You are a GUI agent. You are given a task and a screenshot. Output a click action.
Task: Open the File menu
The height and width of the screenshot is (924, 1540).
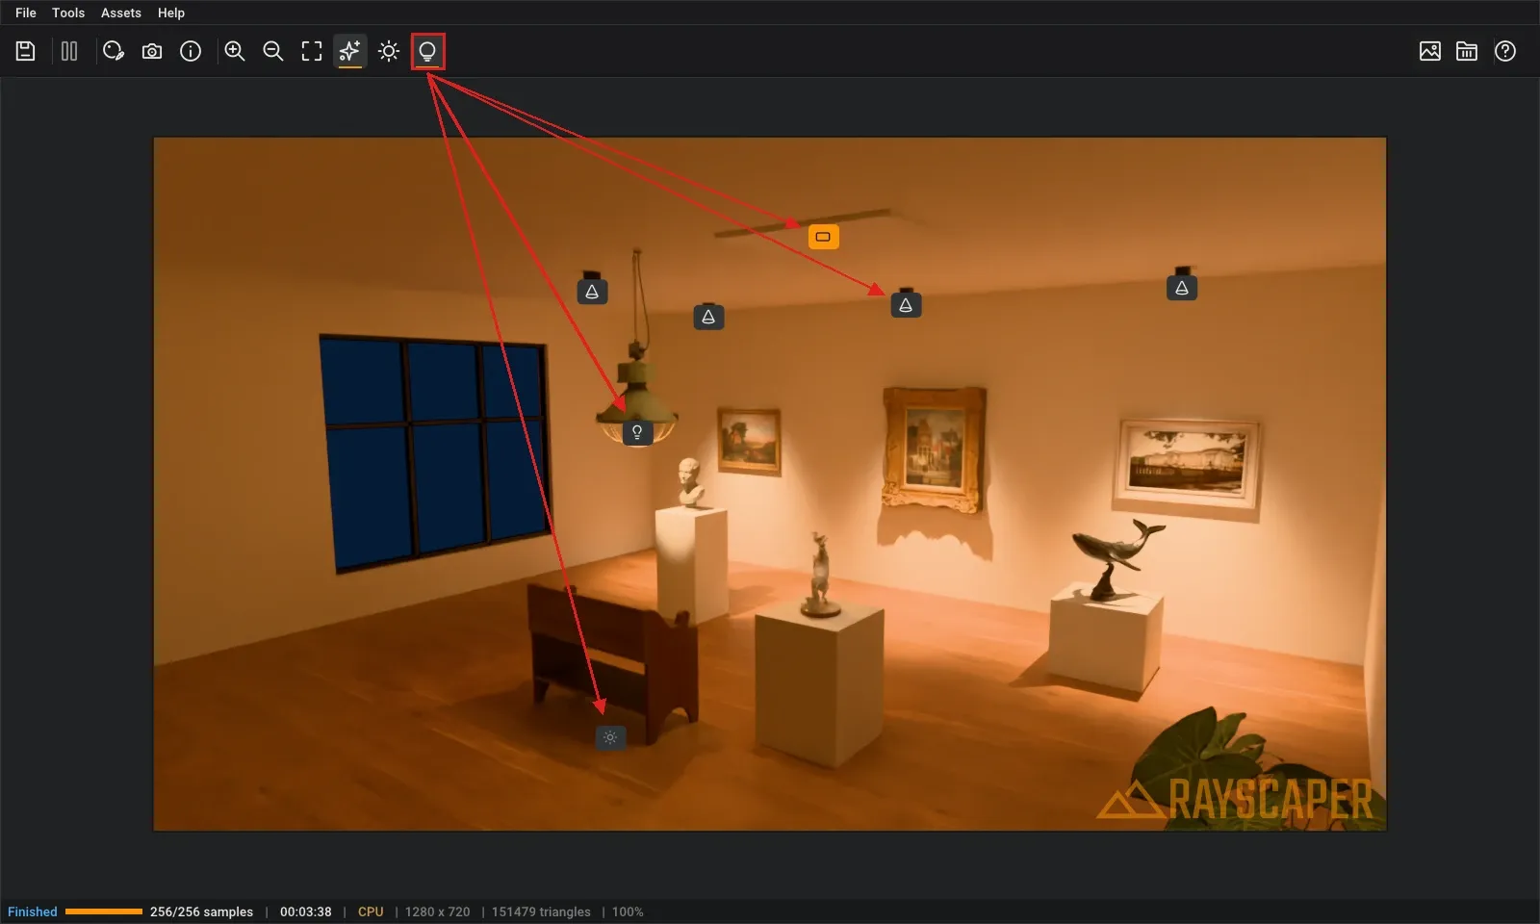[x=26, y=13]
